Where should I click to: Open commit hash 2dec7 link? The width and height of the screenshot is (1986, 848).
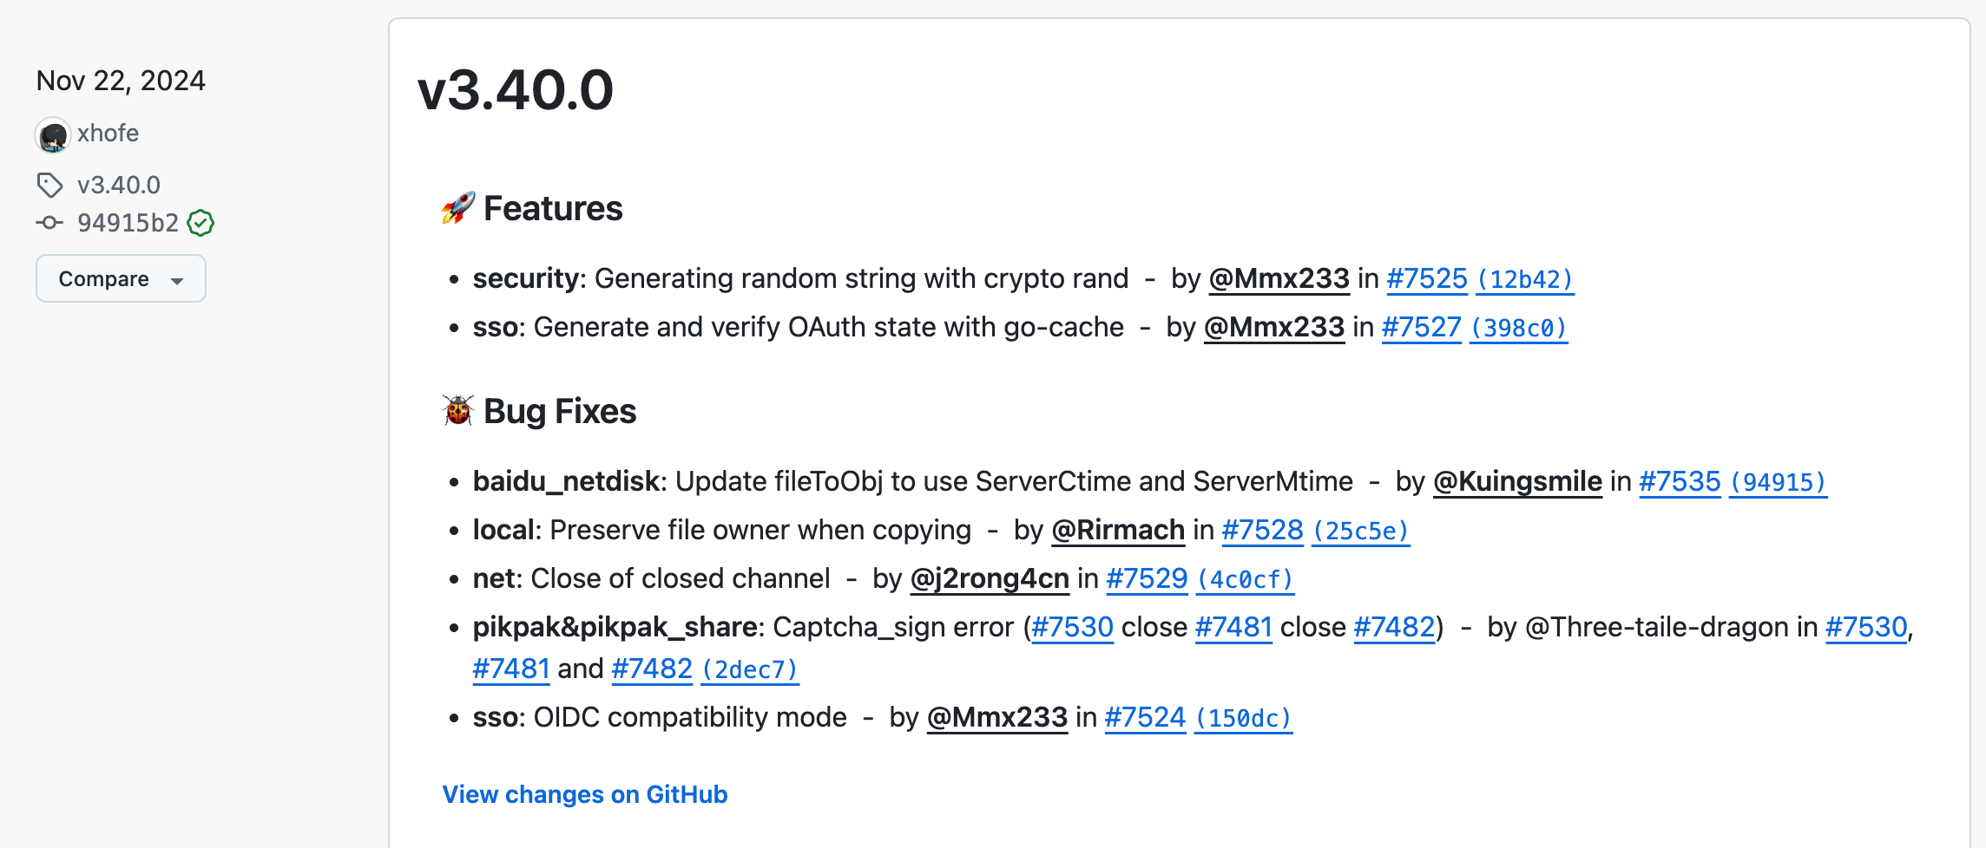click(x=749, y=669)
